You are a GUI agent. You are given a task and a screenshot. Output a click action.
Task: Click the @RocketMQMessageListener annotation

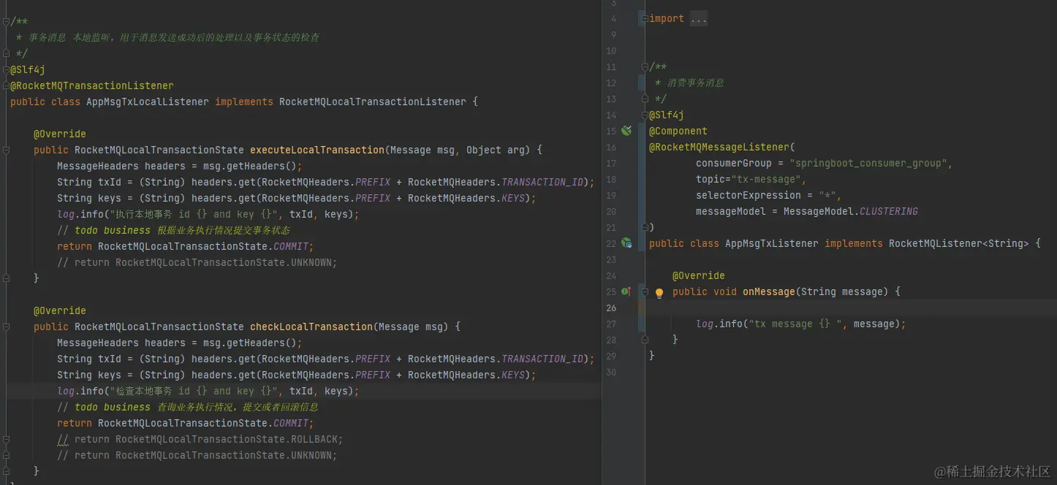point(719,147)
